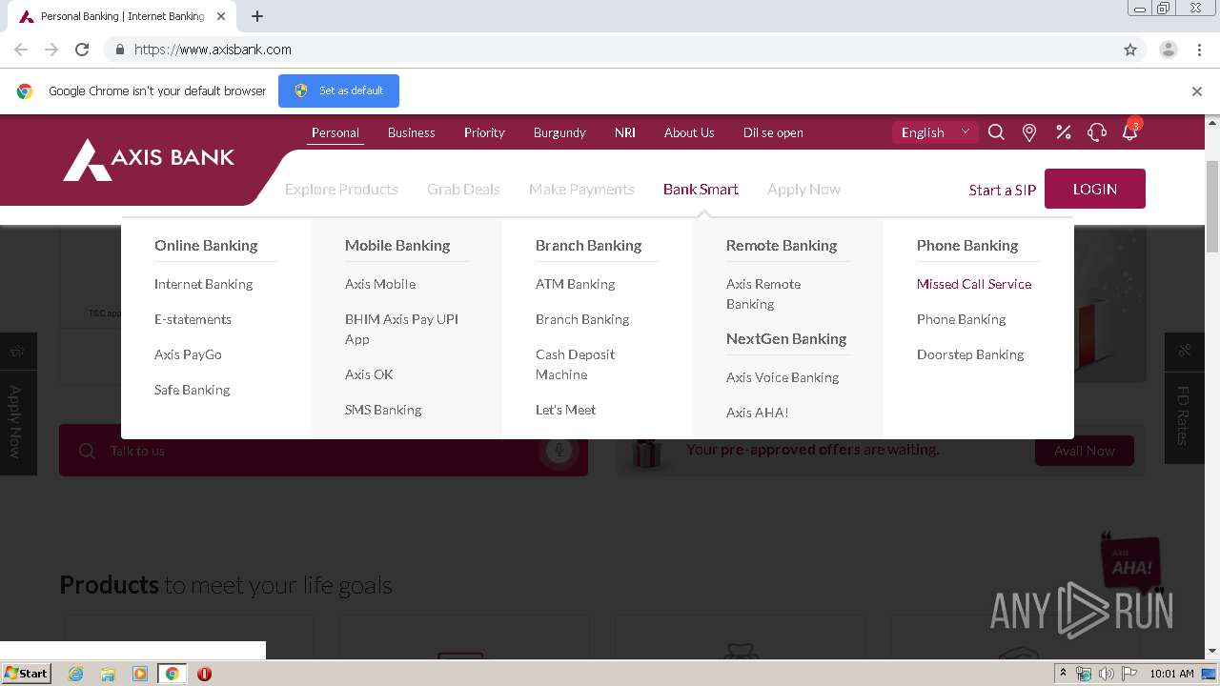Screen dimensions: 1220x686
Task: Open the About Us page
Action: [x=689, y=132]
